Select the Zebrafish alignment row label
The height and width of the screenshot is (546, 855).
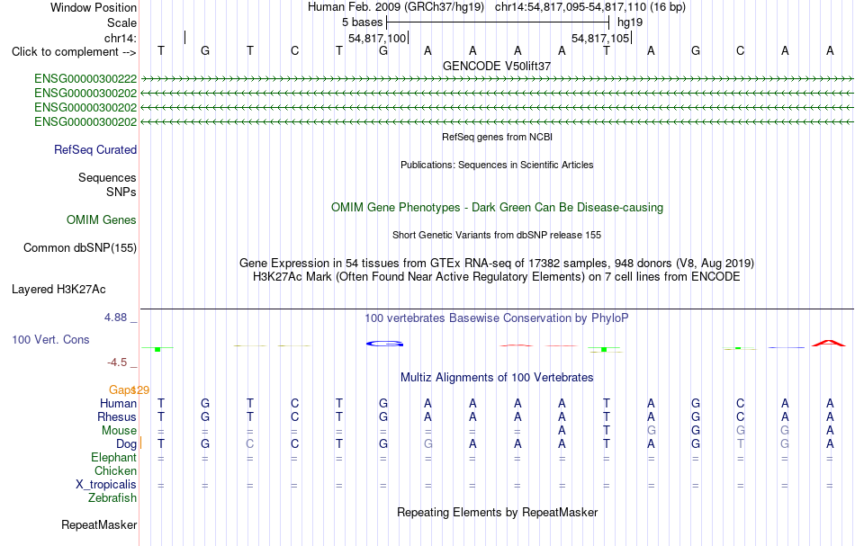click(x=112, y=498)
